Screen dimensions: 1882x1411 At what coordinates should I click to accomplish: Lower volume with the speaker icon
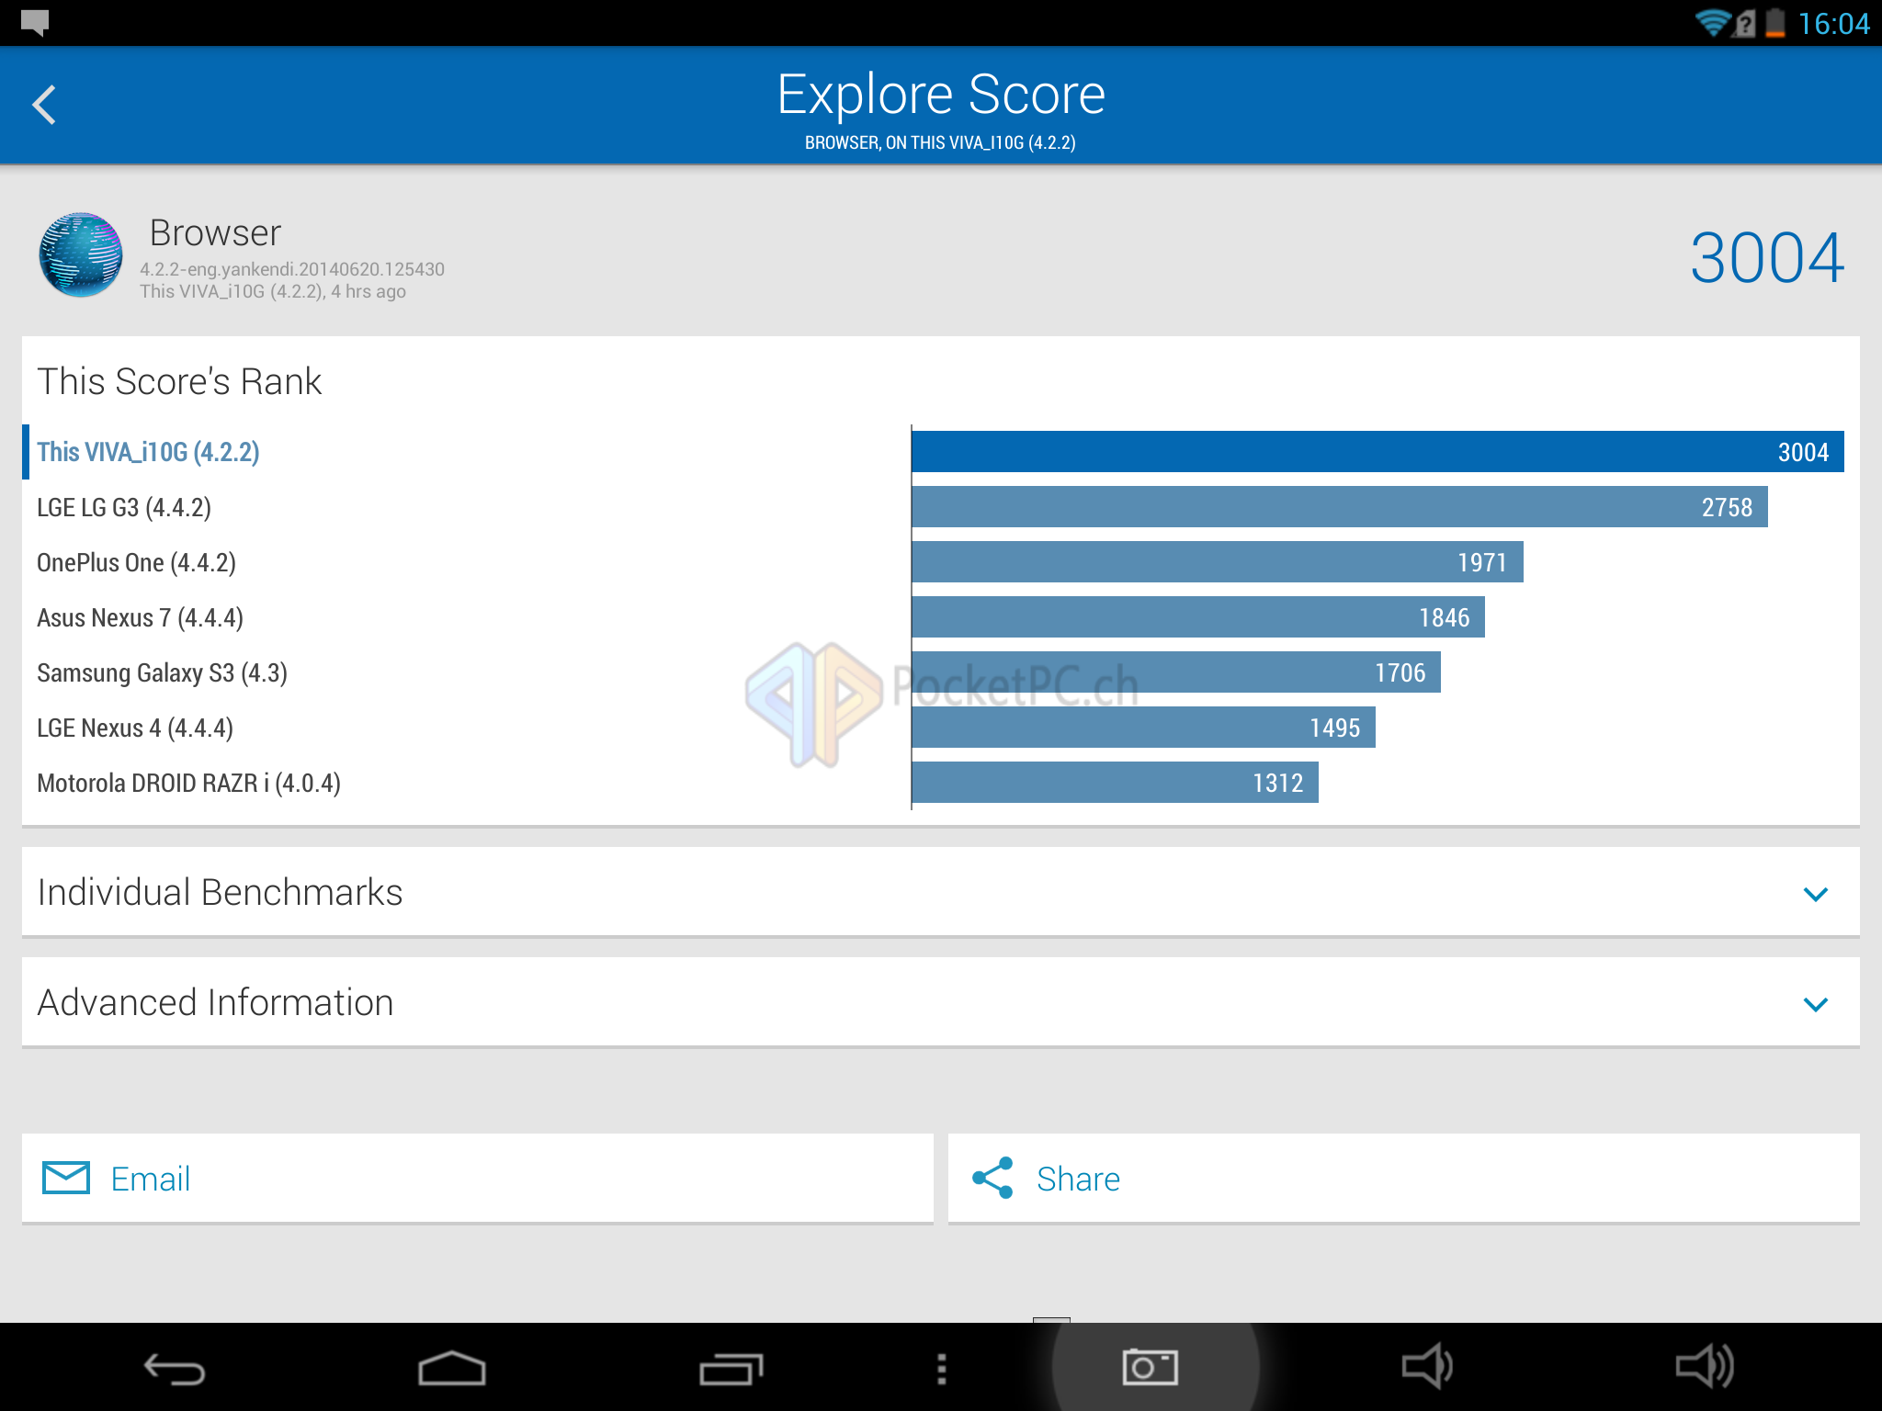[x=1427, y=1367]
